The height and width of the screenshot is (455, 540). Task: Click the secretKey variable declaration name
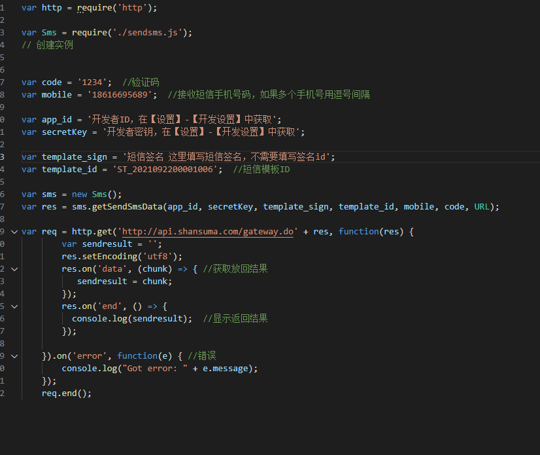click(x=64, y=132)
